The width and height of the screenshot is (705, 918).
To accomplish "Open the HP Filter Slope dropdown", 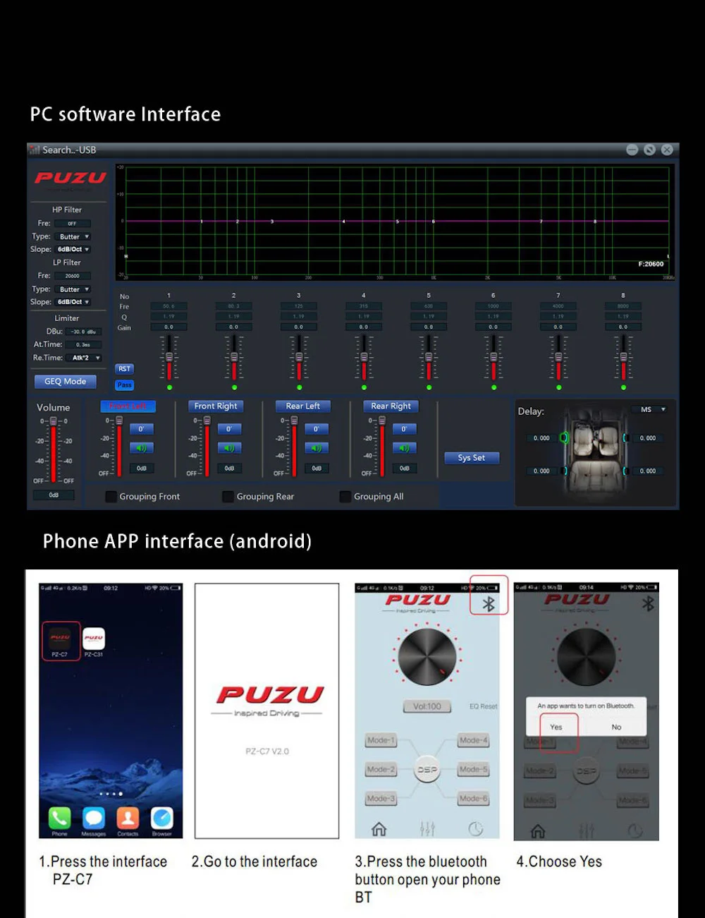I will (x=73, y=249).
